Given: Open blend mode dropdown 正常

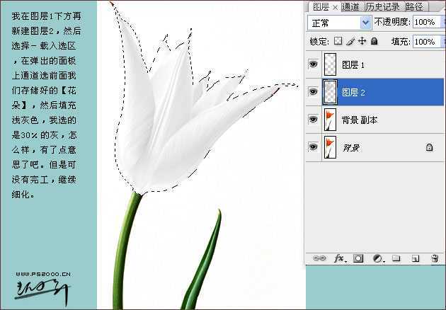Looking at the screenshot, I should point(339,23).
